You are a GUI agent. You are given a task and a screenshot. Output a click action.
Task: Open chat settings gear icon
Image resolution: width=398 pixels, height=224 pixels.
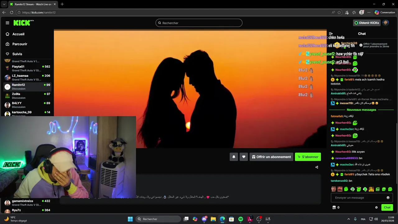coord(377,208)
